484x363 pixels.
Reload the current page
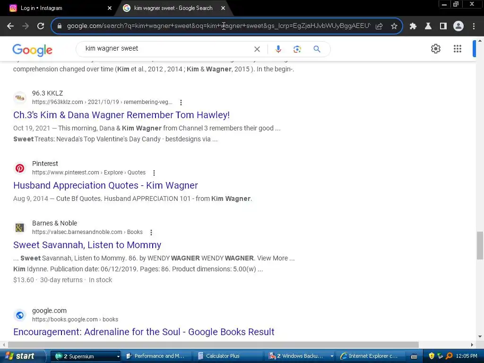pos(41,26)
